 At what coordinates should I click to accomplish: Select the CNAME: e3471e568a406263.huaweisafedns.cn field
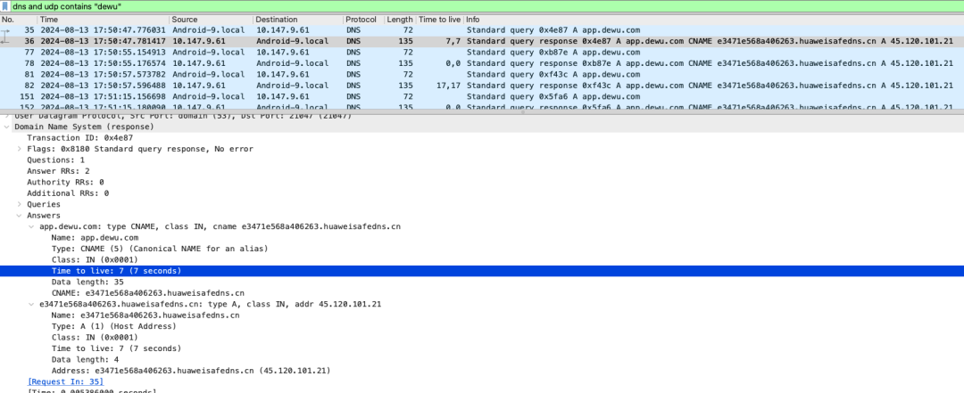click(x=147, y=292)
